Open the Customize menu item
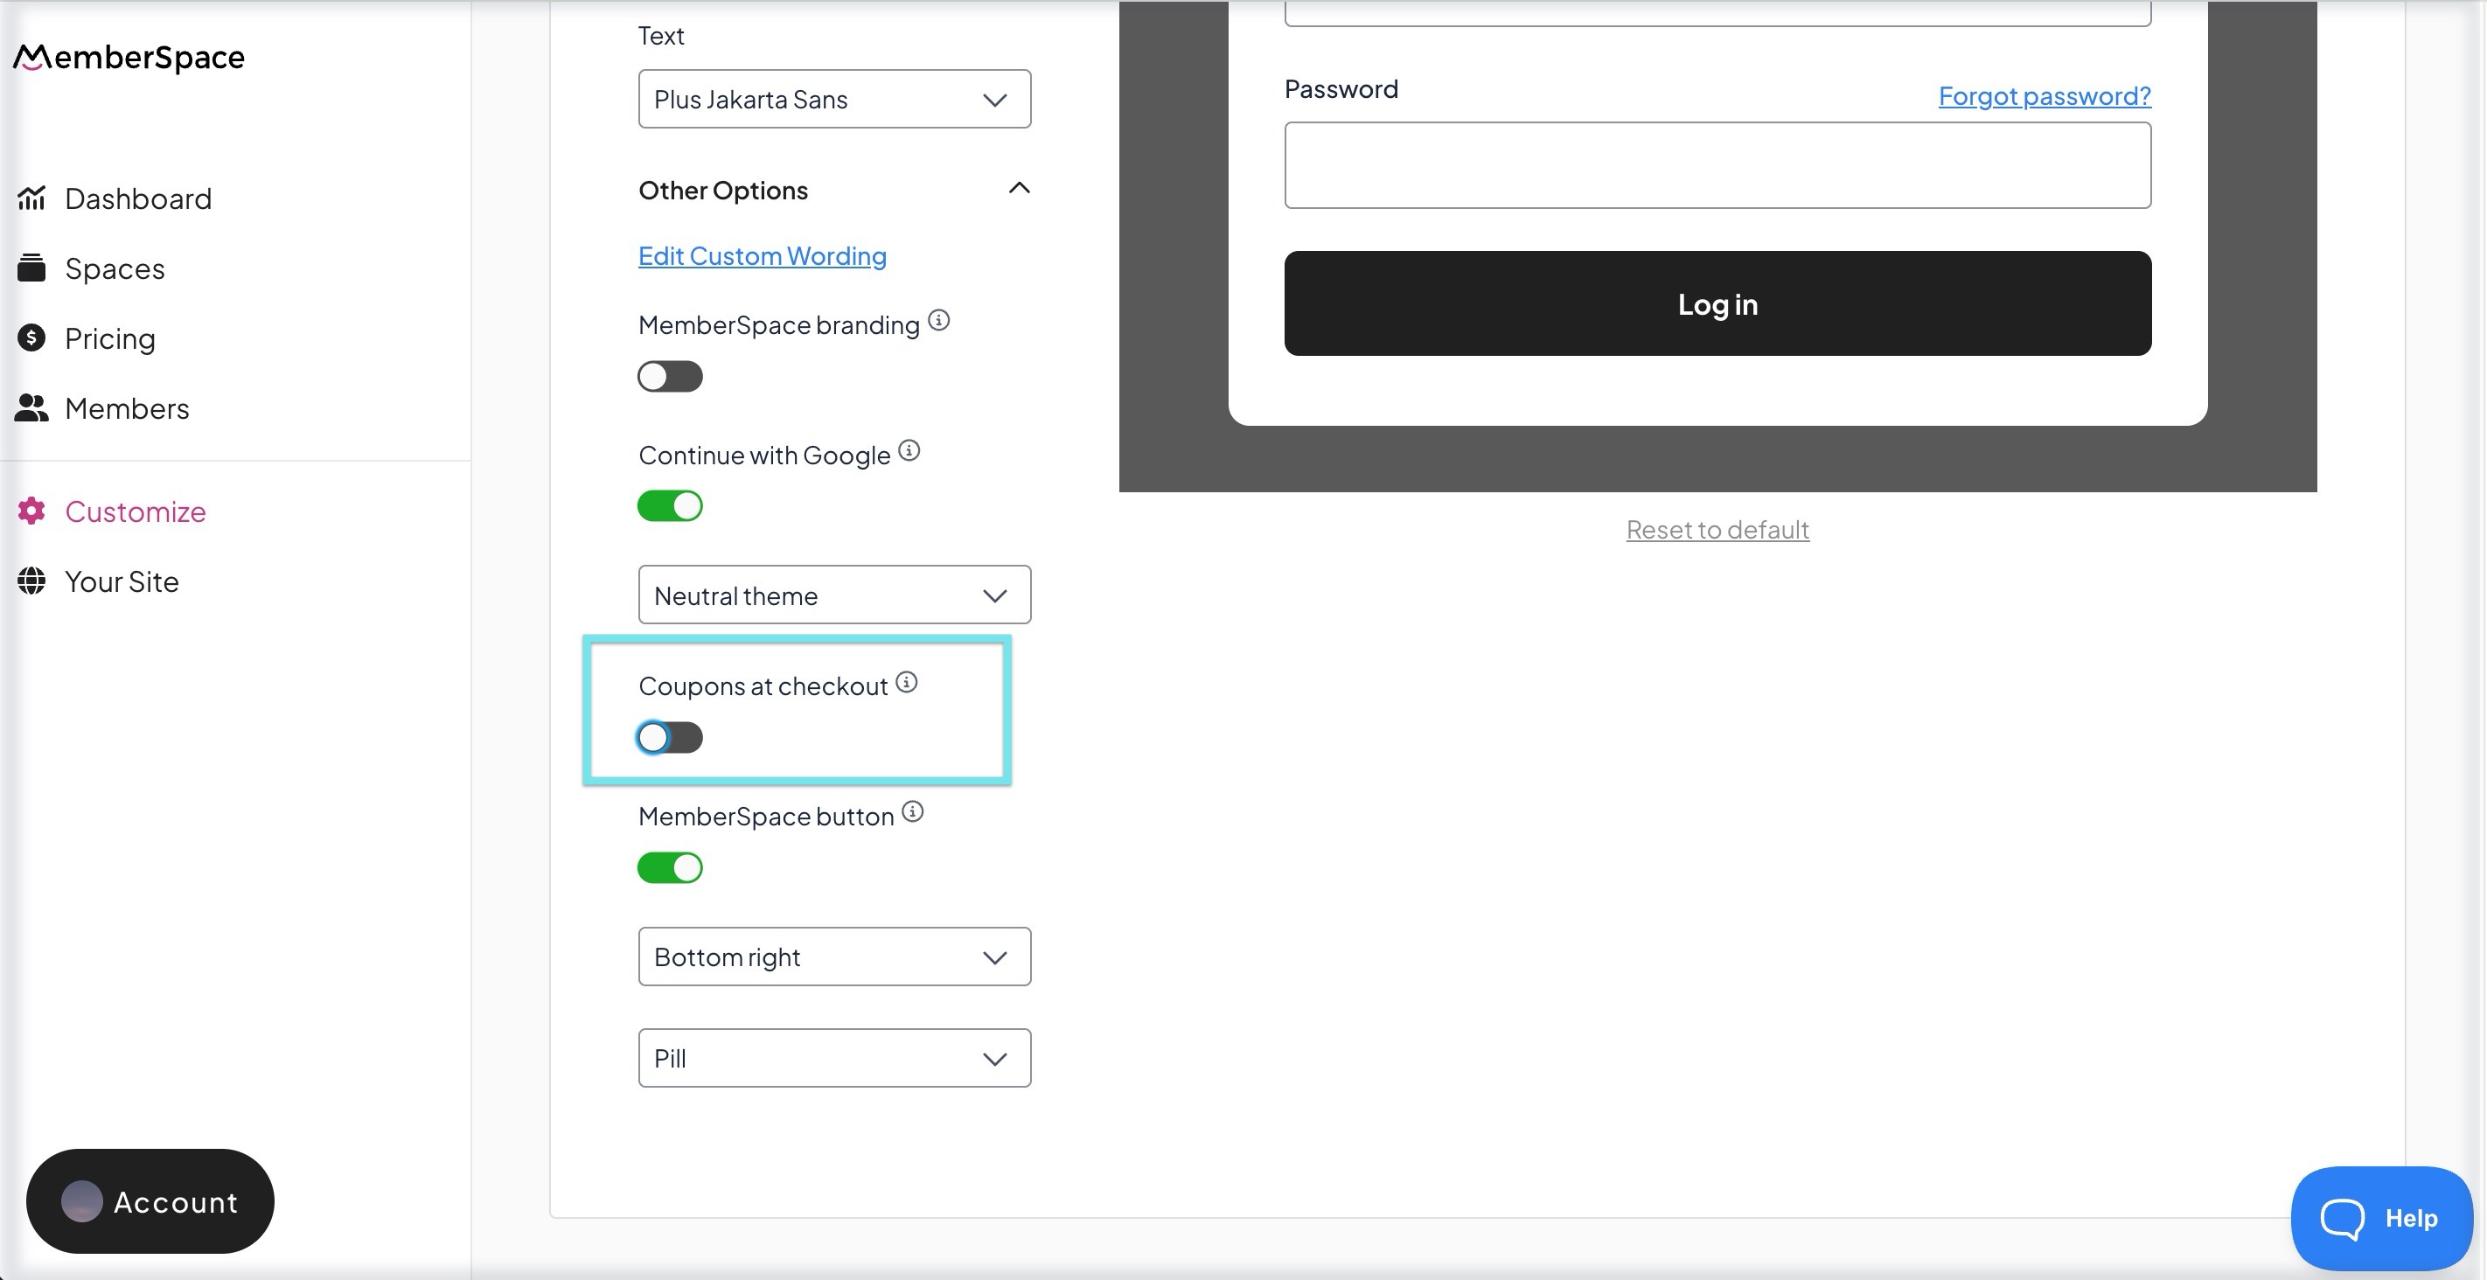The height and width of the screenshot is (1280, 2487). [136, 511]
